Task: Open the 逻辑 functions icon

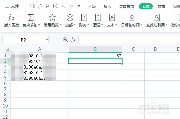Action: tap(98, 17)
